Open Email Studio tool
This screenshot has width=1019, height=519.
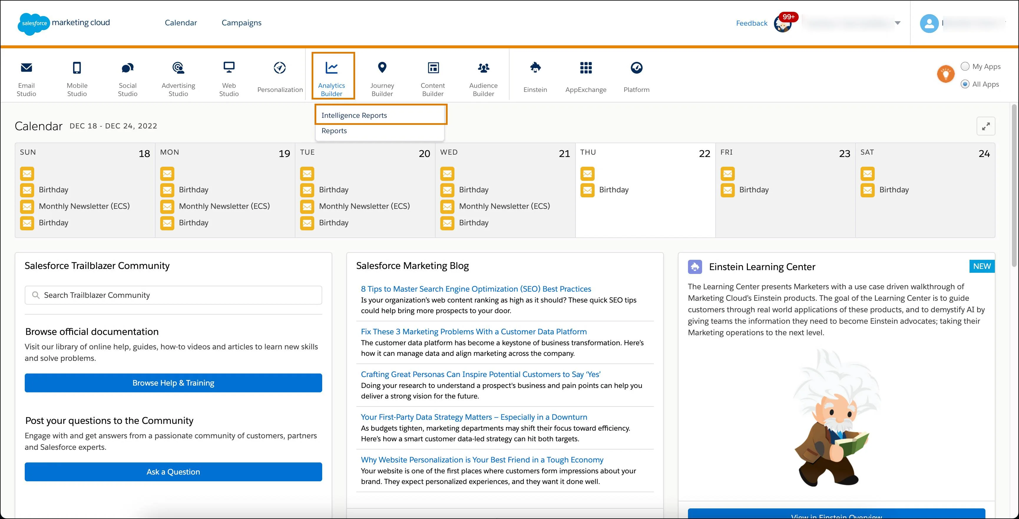point(27,75)
